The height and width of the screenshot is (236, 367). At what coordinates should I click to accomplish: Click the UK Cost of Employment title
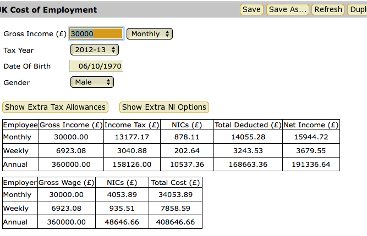[x=48, y=10]
